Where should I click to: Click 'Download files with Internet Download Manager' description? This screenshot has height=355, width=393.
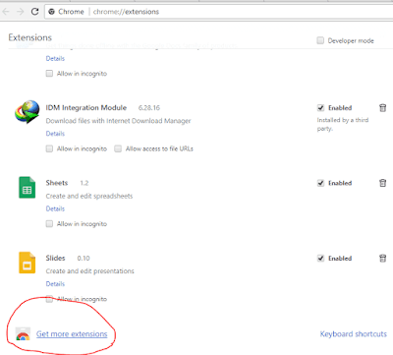(118, 121)
